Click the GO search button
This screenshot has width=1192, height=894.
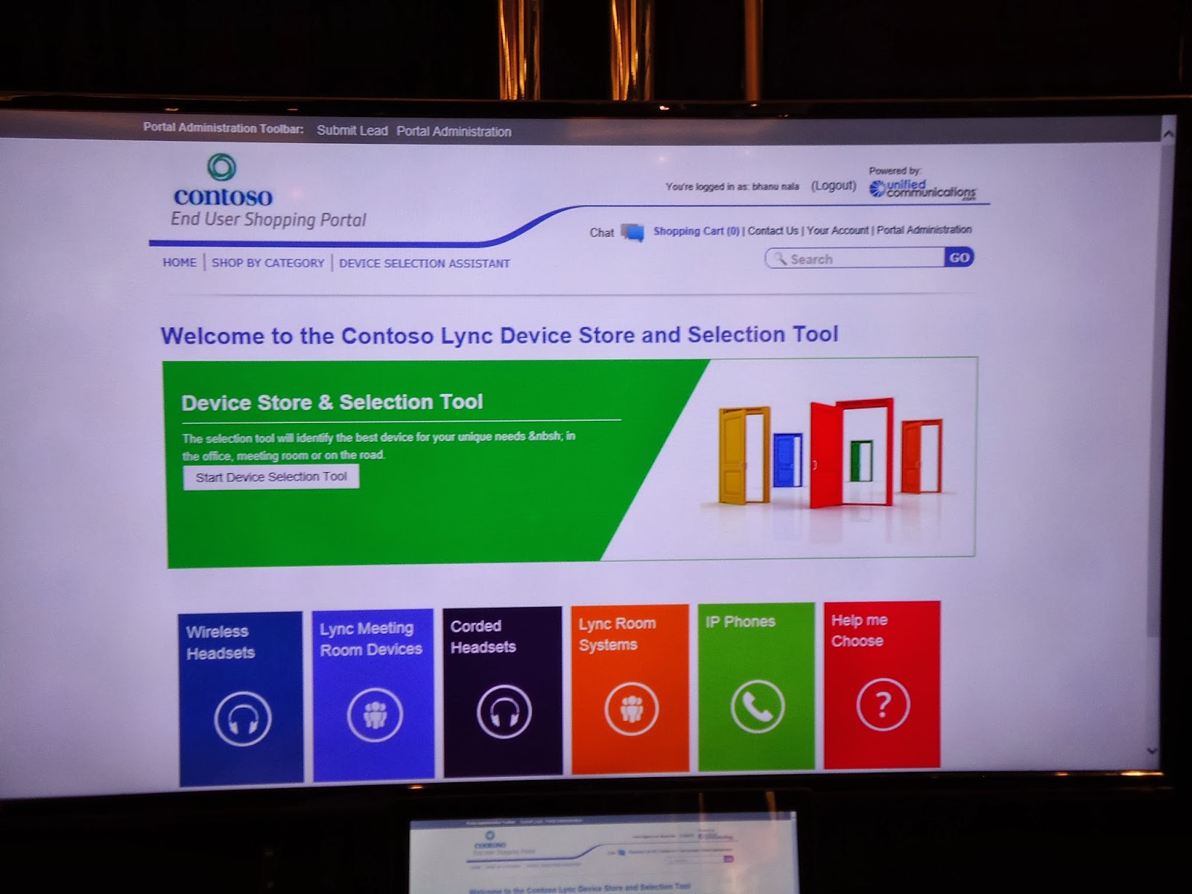pyautogui.click(x=959, y=258)
